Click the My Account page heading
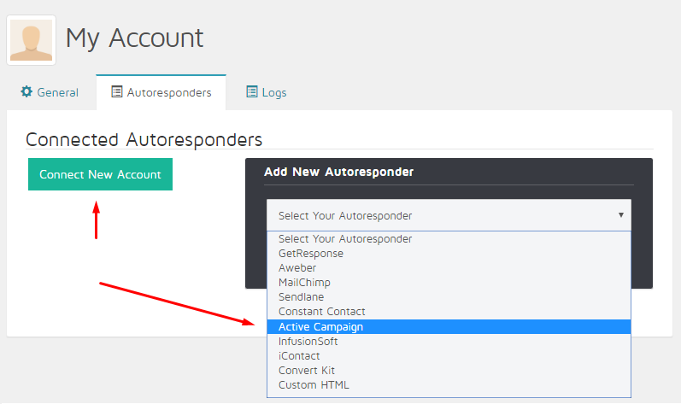This screenshot has width=681, height=404. point(134,38)
